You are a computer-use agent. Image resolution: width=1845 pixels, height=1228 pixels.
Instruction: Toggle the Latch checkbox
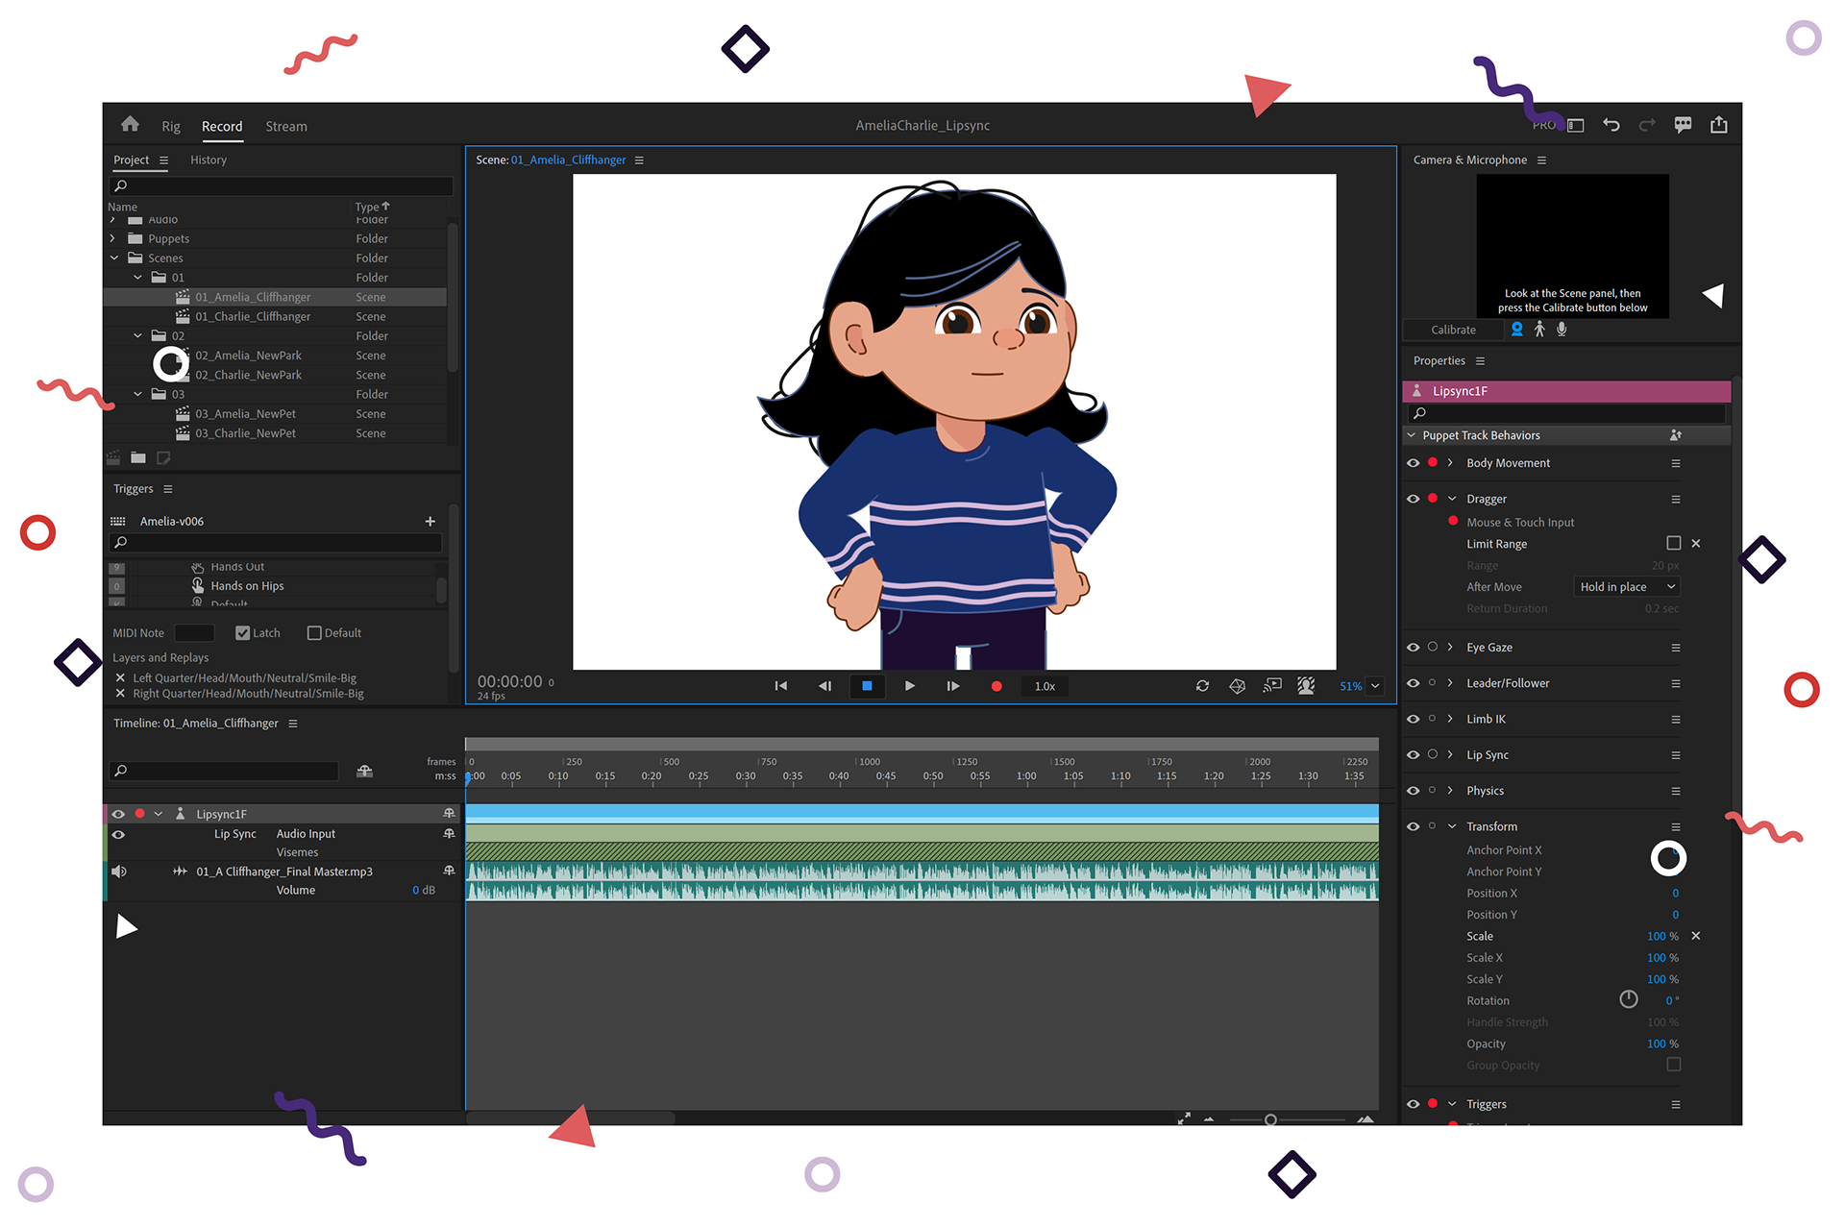[243, 633]
